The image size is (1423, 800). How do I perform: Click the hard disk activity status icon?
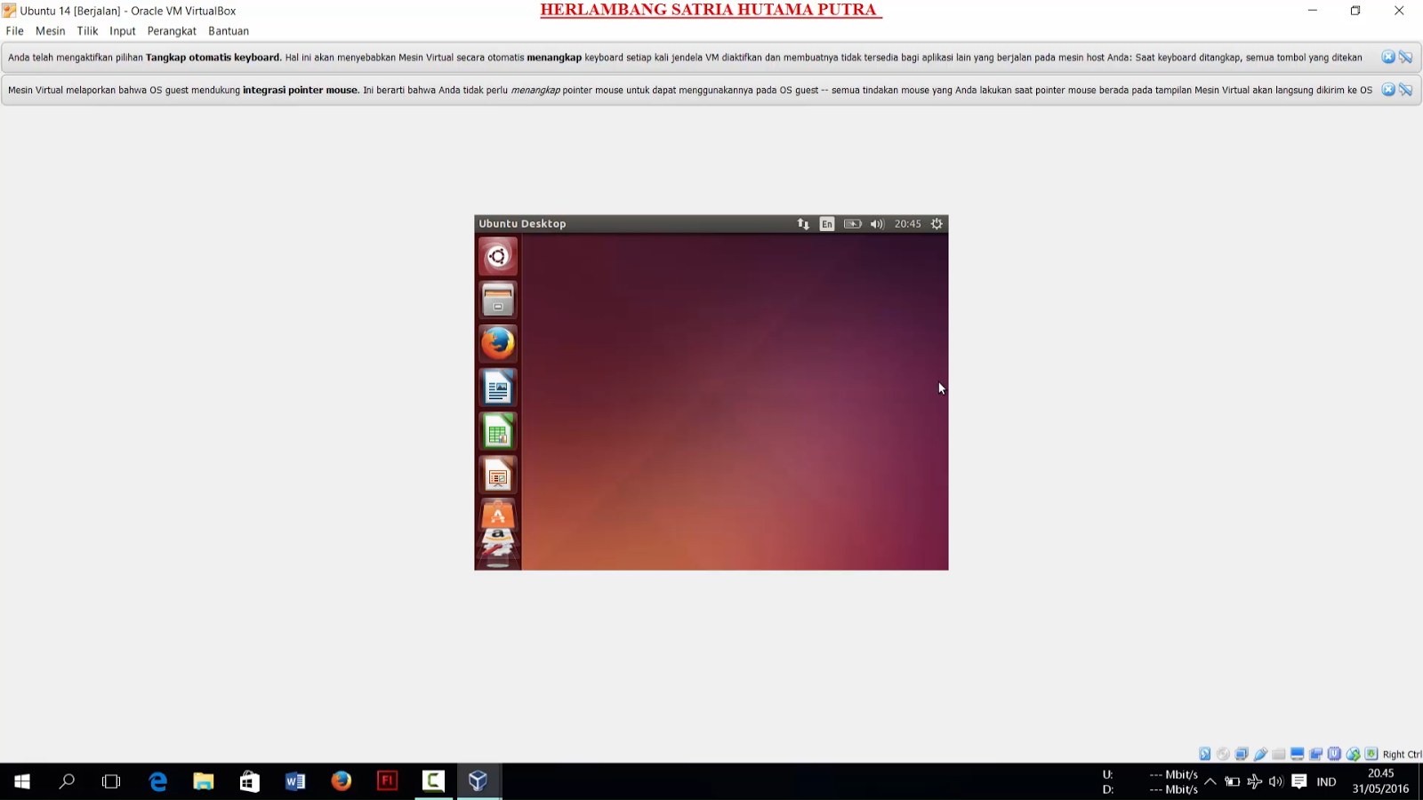1205,754
